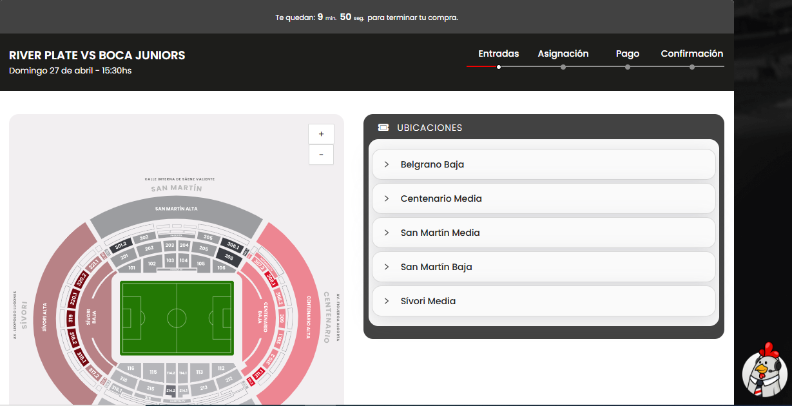The image size is (792, 406).
Task: Go to the Entradas step
Action: tap(499, 53)
